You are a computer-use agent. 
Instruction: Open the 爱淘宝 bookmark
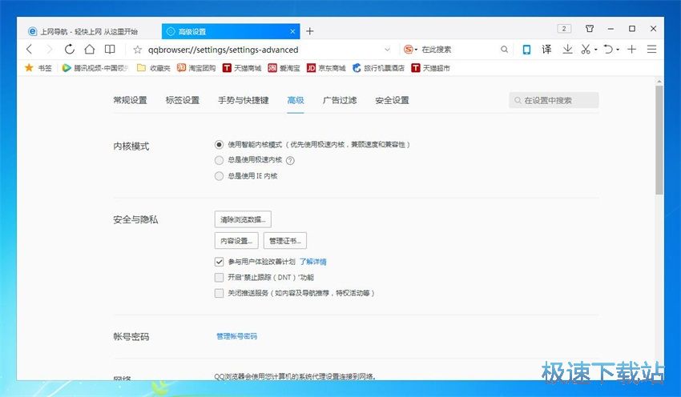[x=284, y=68]
